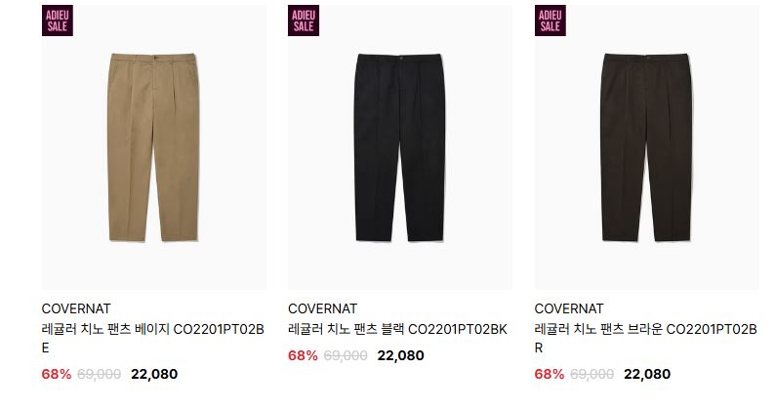This screenshot has width=775, height=409.
Task: Click the struck-through 69,000 price on black pants
Action: coord(346,355)
